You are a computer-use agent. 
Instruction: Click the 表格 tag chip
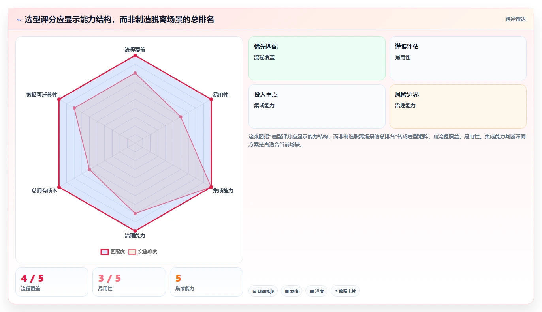(292, 291)
